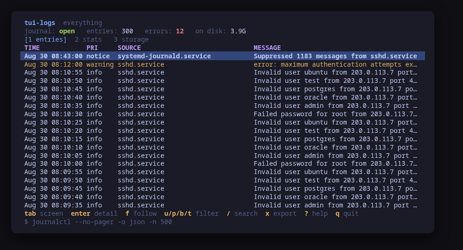Select the log row at 08:09:35
The height and width of the screenshot is (250, 463).
coord(223,205)
